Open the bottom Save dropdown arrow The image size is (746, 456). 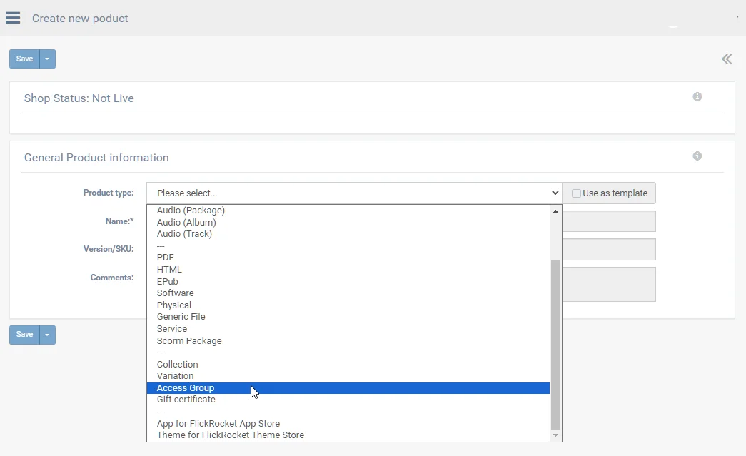click(47, 335)
